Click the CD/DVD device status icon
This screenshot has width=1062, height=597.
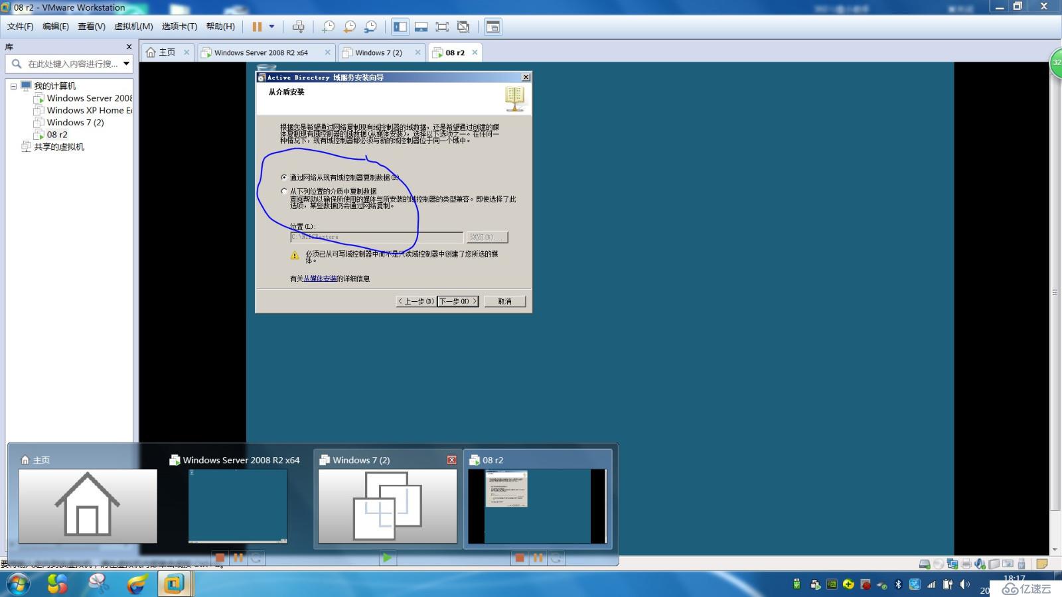(x=939, y=564)
